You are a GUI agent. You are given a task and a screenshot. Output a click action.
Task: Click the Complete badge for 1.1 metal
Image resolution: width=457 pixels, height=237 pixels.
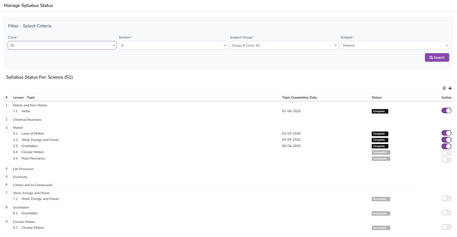380,111
